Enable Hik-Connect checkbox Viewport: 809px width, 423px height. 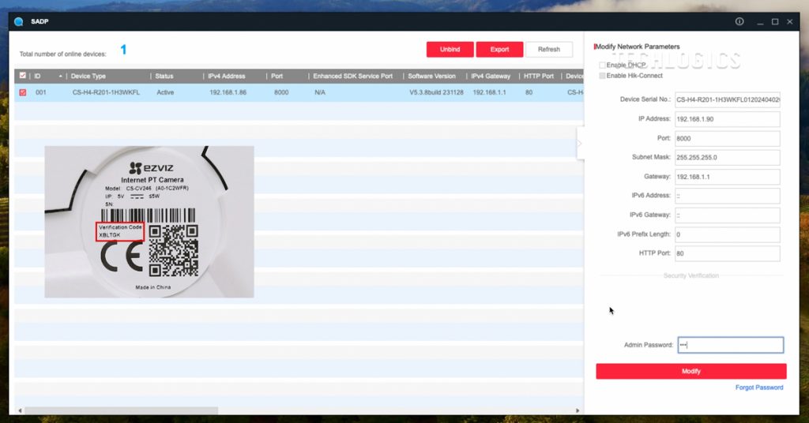pyautogui.click(x=602, y=76)
